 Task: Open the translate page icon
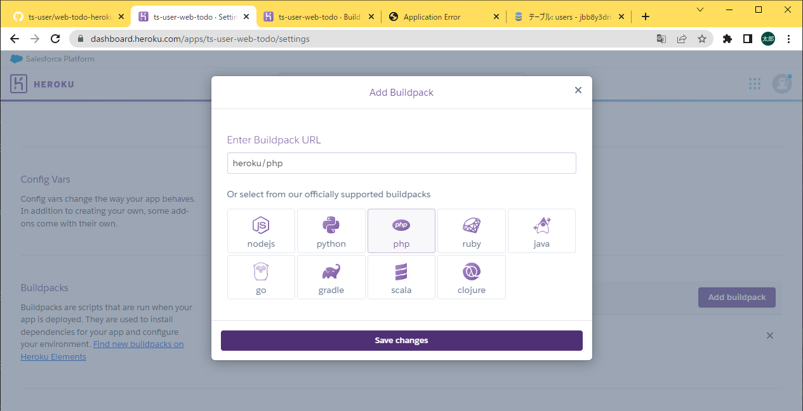pyautogui.click(x=661, y=39)
